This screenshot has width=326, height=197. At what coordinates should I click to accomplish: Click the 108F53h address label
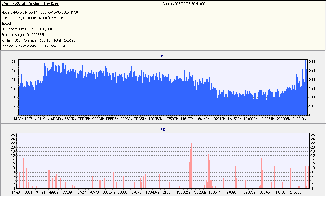tap(155, 119)
